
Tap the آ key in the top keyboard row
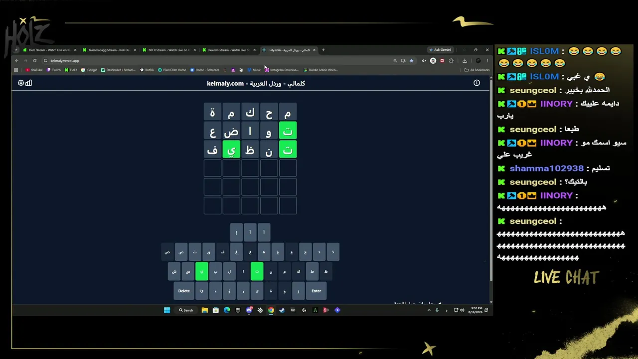coord(250,232)
